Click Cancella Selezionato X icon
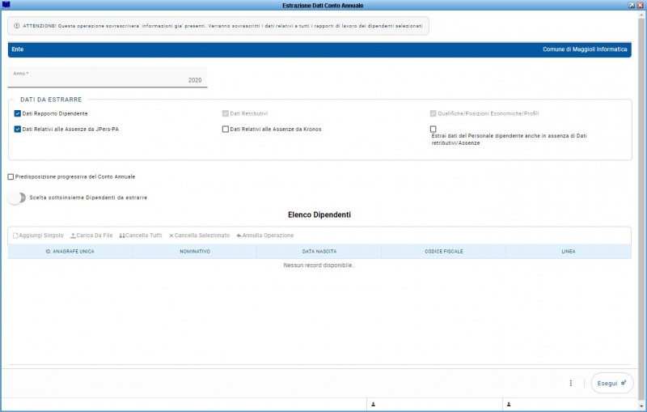 tap(171, 236)
